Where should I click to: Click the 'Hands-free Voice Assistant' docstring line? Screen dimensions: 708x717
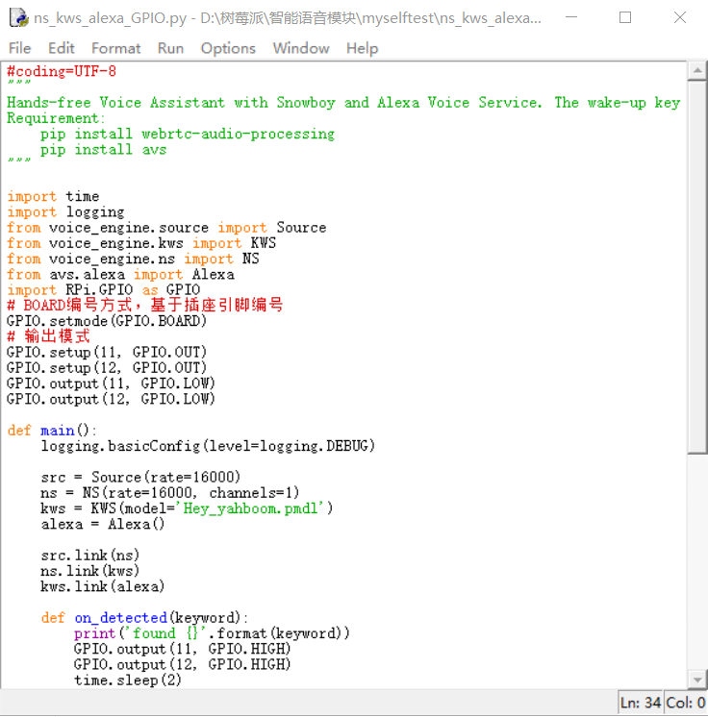coord(343,103)
